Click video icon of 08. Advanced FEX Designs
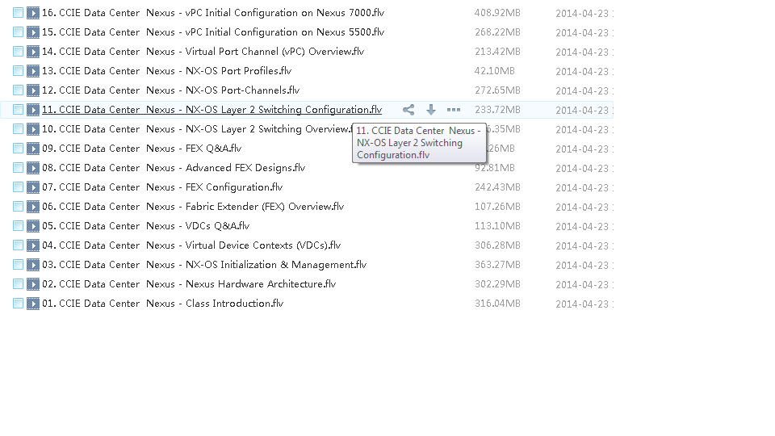 (33, 168)
